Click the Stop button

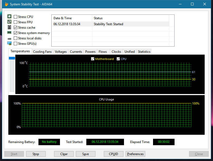coord(36,154)
